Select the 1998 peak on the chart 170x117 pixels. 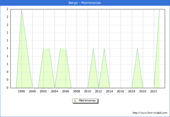coord(21,10)
